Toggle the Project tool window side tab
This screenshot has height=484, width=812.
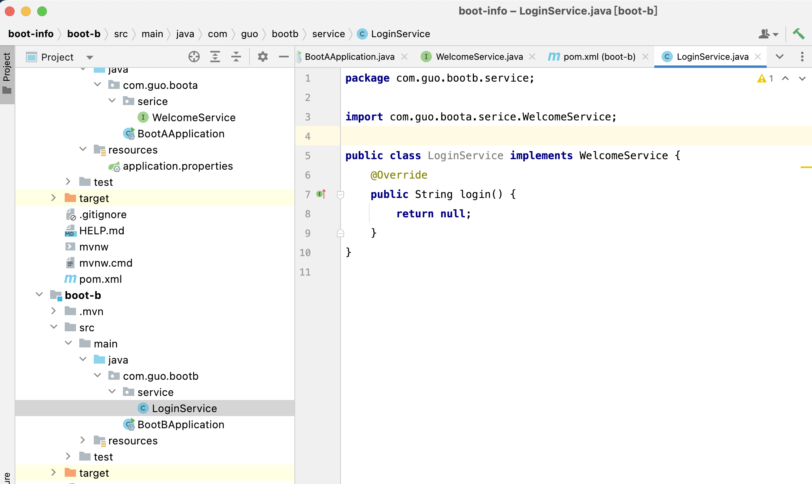pyautogui.click(x=7, y=74)
